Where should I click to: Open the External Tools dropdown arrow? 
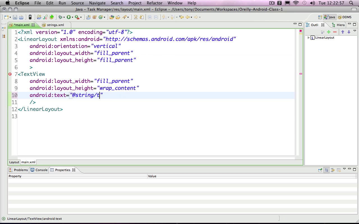pos(81,17)
